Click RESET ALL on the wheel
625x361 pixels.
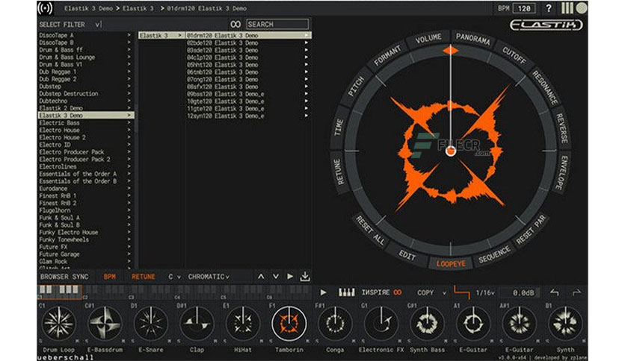tap(370, 230)
